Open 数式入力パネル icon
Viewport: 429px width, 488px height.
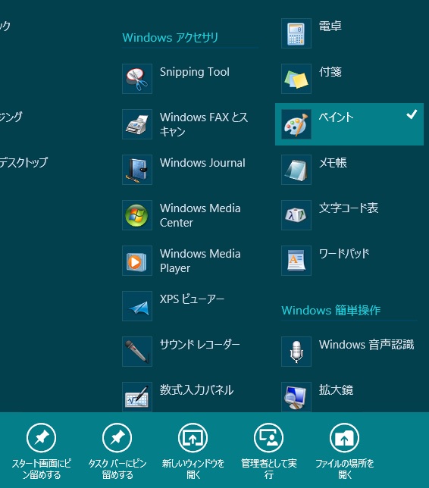[137, 397]
